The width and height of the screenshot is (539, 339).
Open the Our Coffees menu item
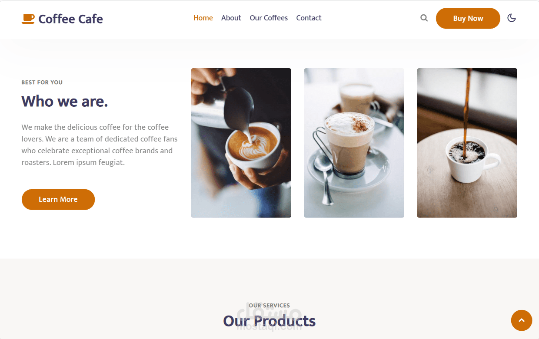[269, 18]
